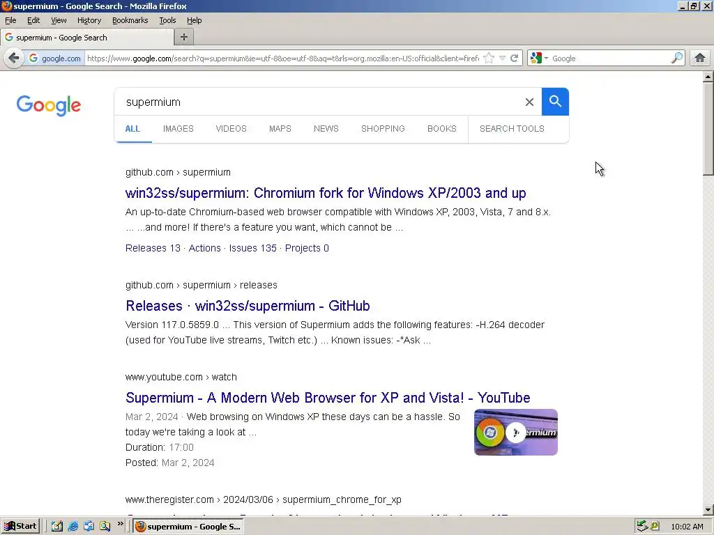Open the File menu
Image resolution: width=714 pixels, height=535 pixels.
click(10, 20)
